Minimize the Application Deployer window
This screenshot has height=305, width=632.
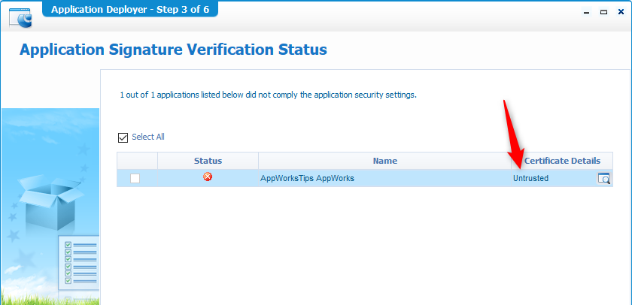(587, 13)
